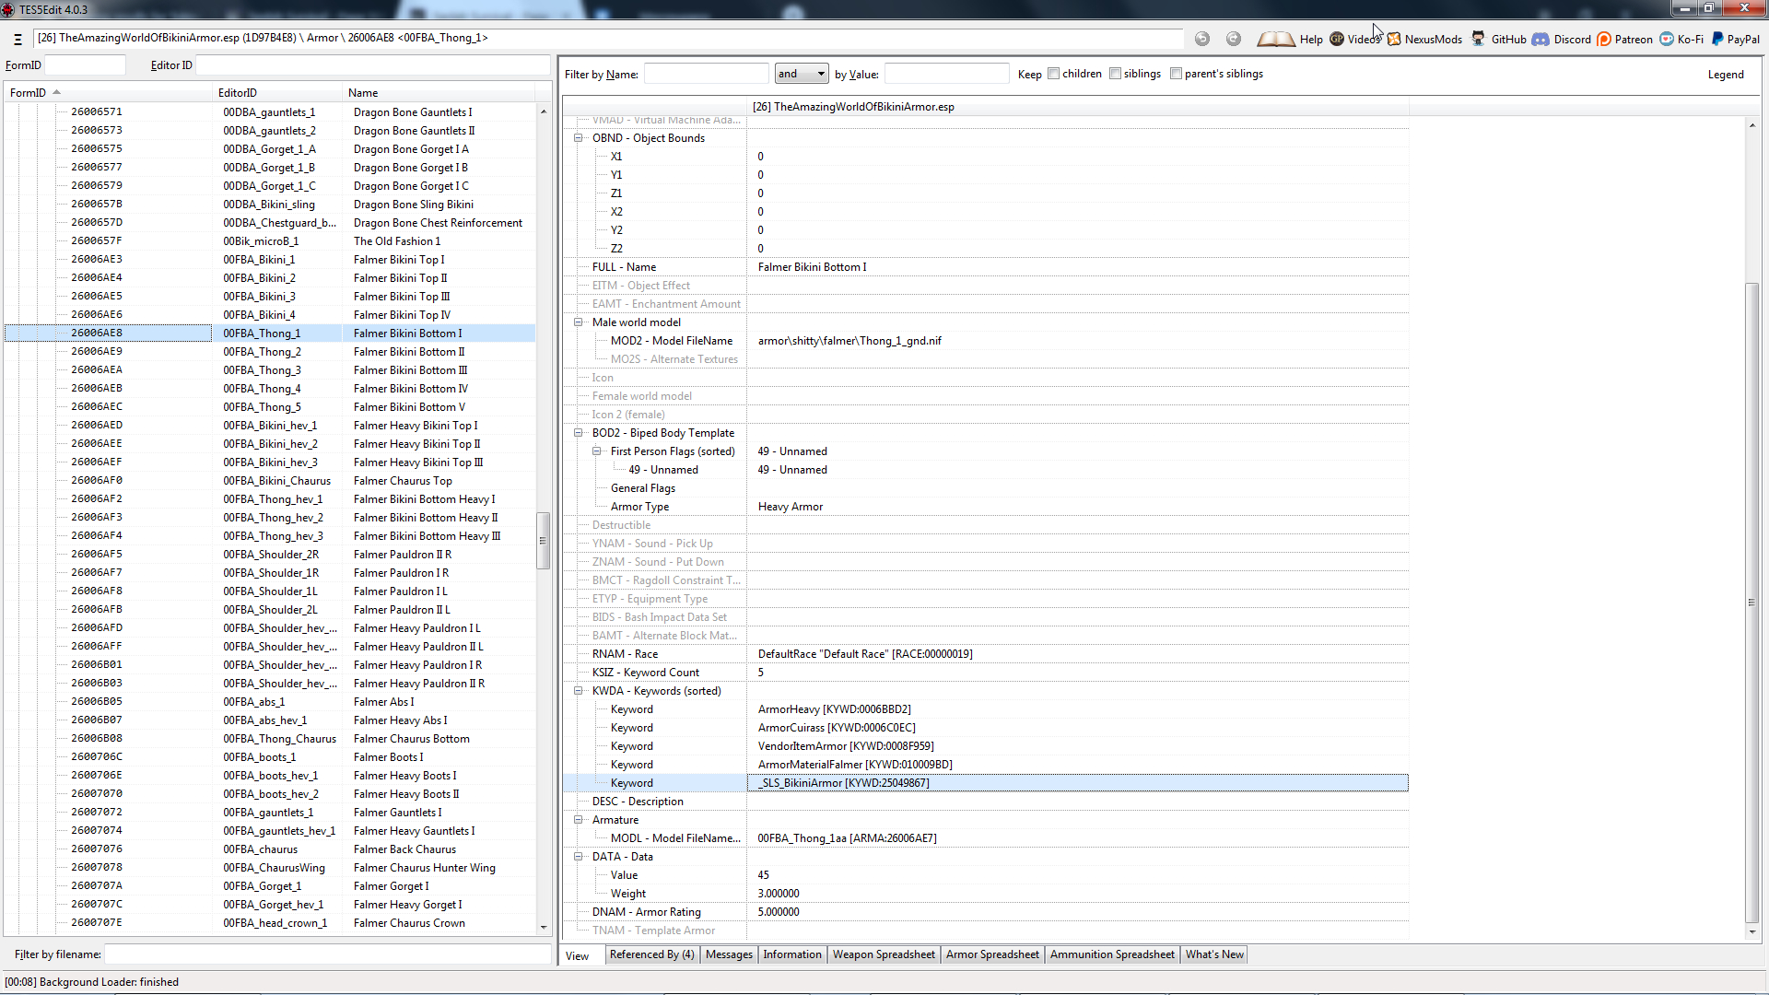
Task: Open the Armor Spreadsheet tab
Action: click(992, 954)
